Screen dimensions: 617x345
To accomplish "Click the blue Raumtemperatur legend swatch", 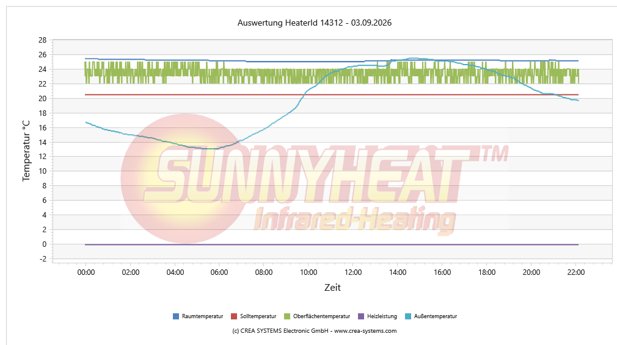I will coord(176,316).
